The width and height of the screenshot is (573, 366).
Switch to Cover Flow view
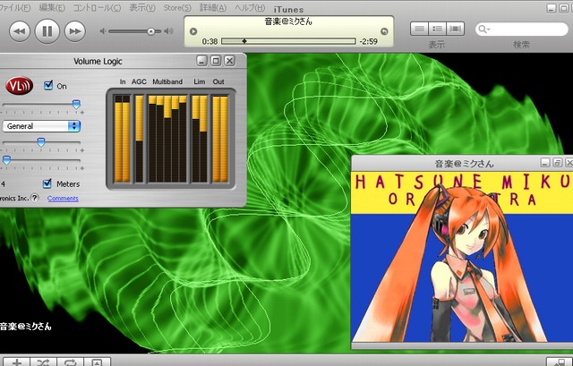[x=455, y=29]
